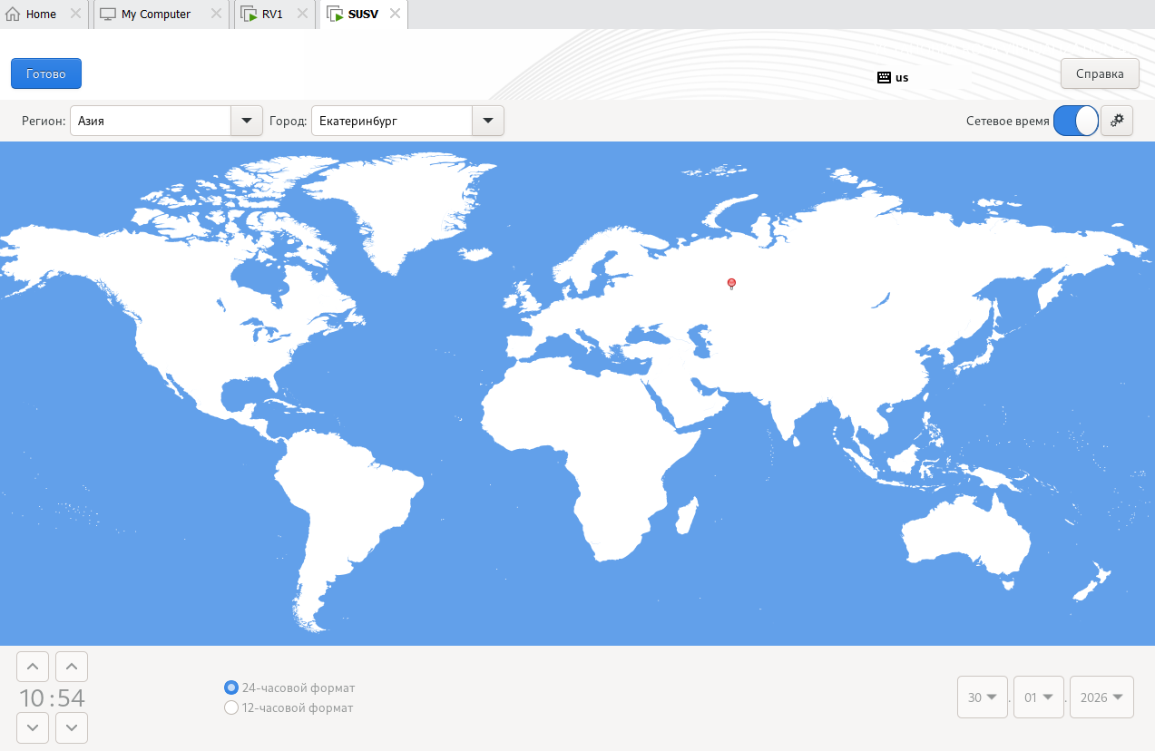Select 12-часовой формат radio button
The height and width of the screenshot is (751, 1155).
[231, 707]
